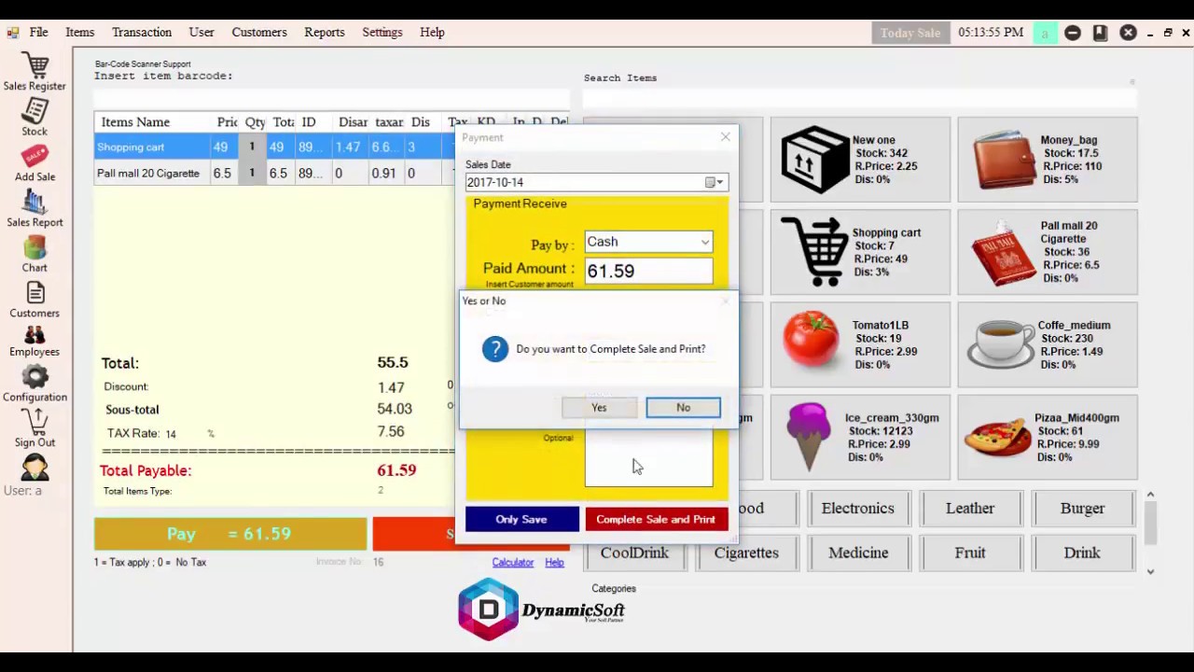Select the CoolDrink category
Image resolution: width=1194 pixels, height=672 pixels.
634,553
